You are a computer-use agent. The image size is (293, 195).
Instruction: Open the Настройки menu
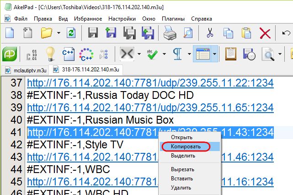[122, 19]
